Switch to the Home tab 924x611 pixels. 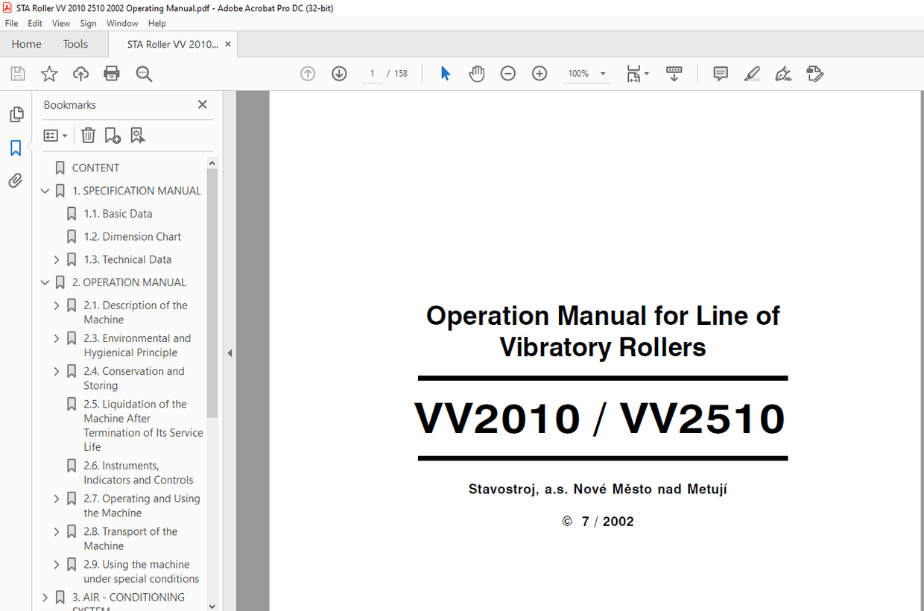pos(26,44)
